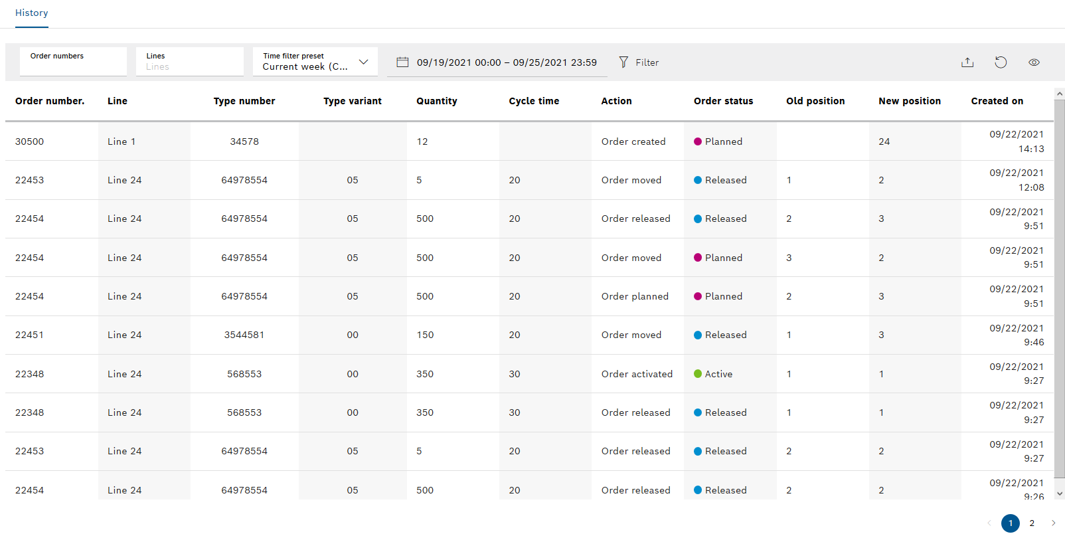
Task: Sort by Order status column header
Action: click(x=723, y=101)
